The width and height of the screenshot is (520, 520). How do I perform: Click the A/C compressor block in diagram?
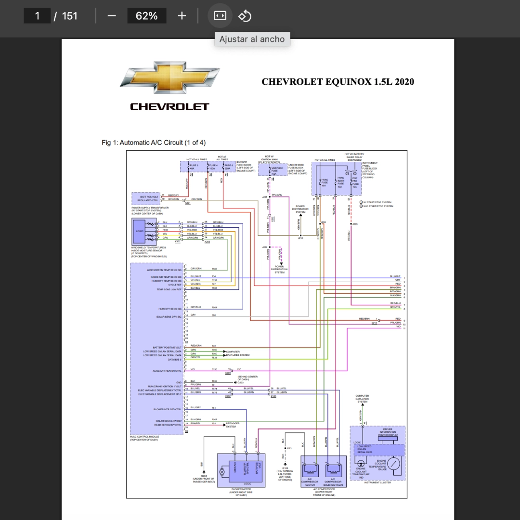pyautogui.click(x=324, y=471)
